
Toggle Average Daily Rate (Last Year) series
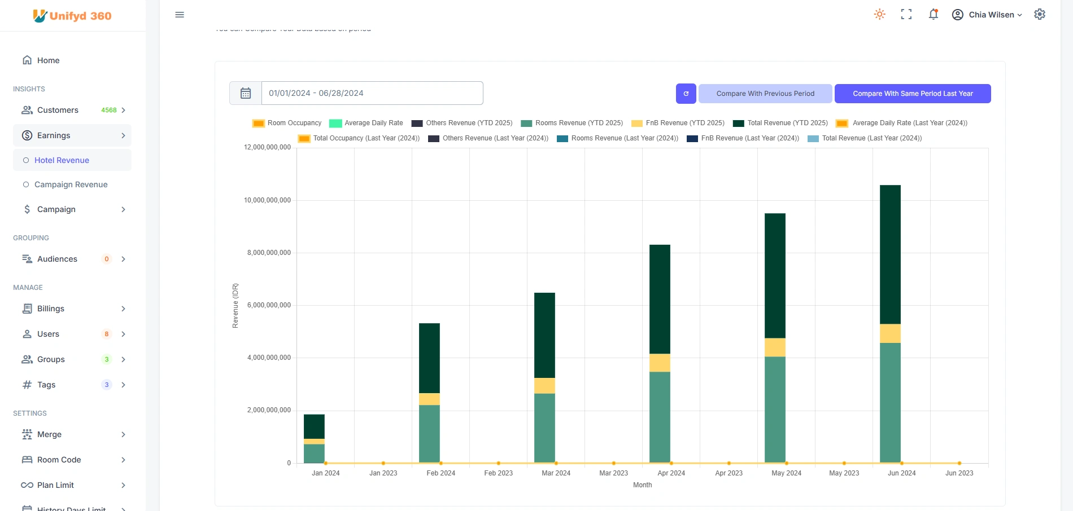click(901, 123)
